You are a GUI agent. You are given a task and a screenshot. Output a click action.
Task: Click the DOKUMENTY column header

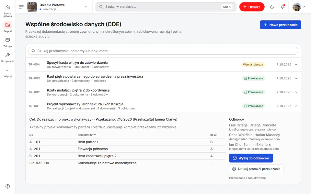[87, 135]
